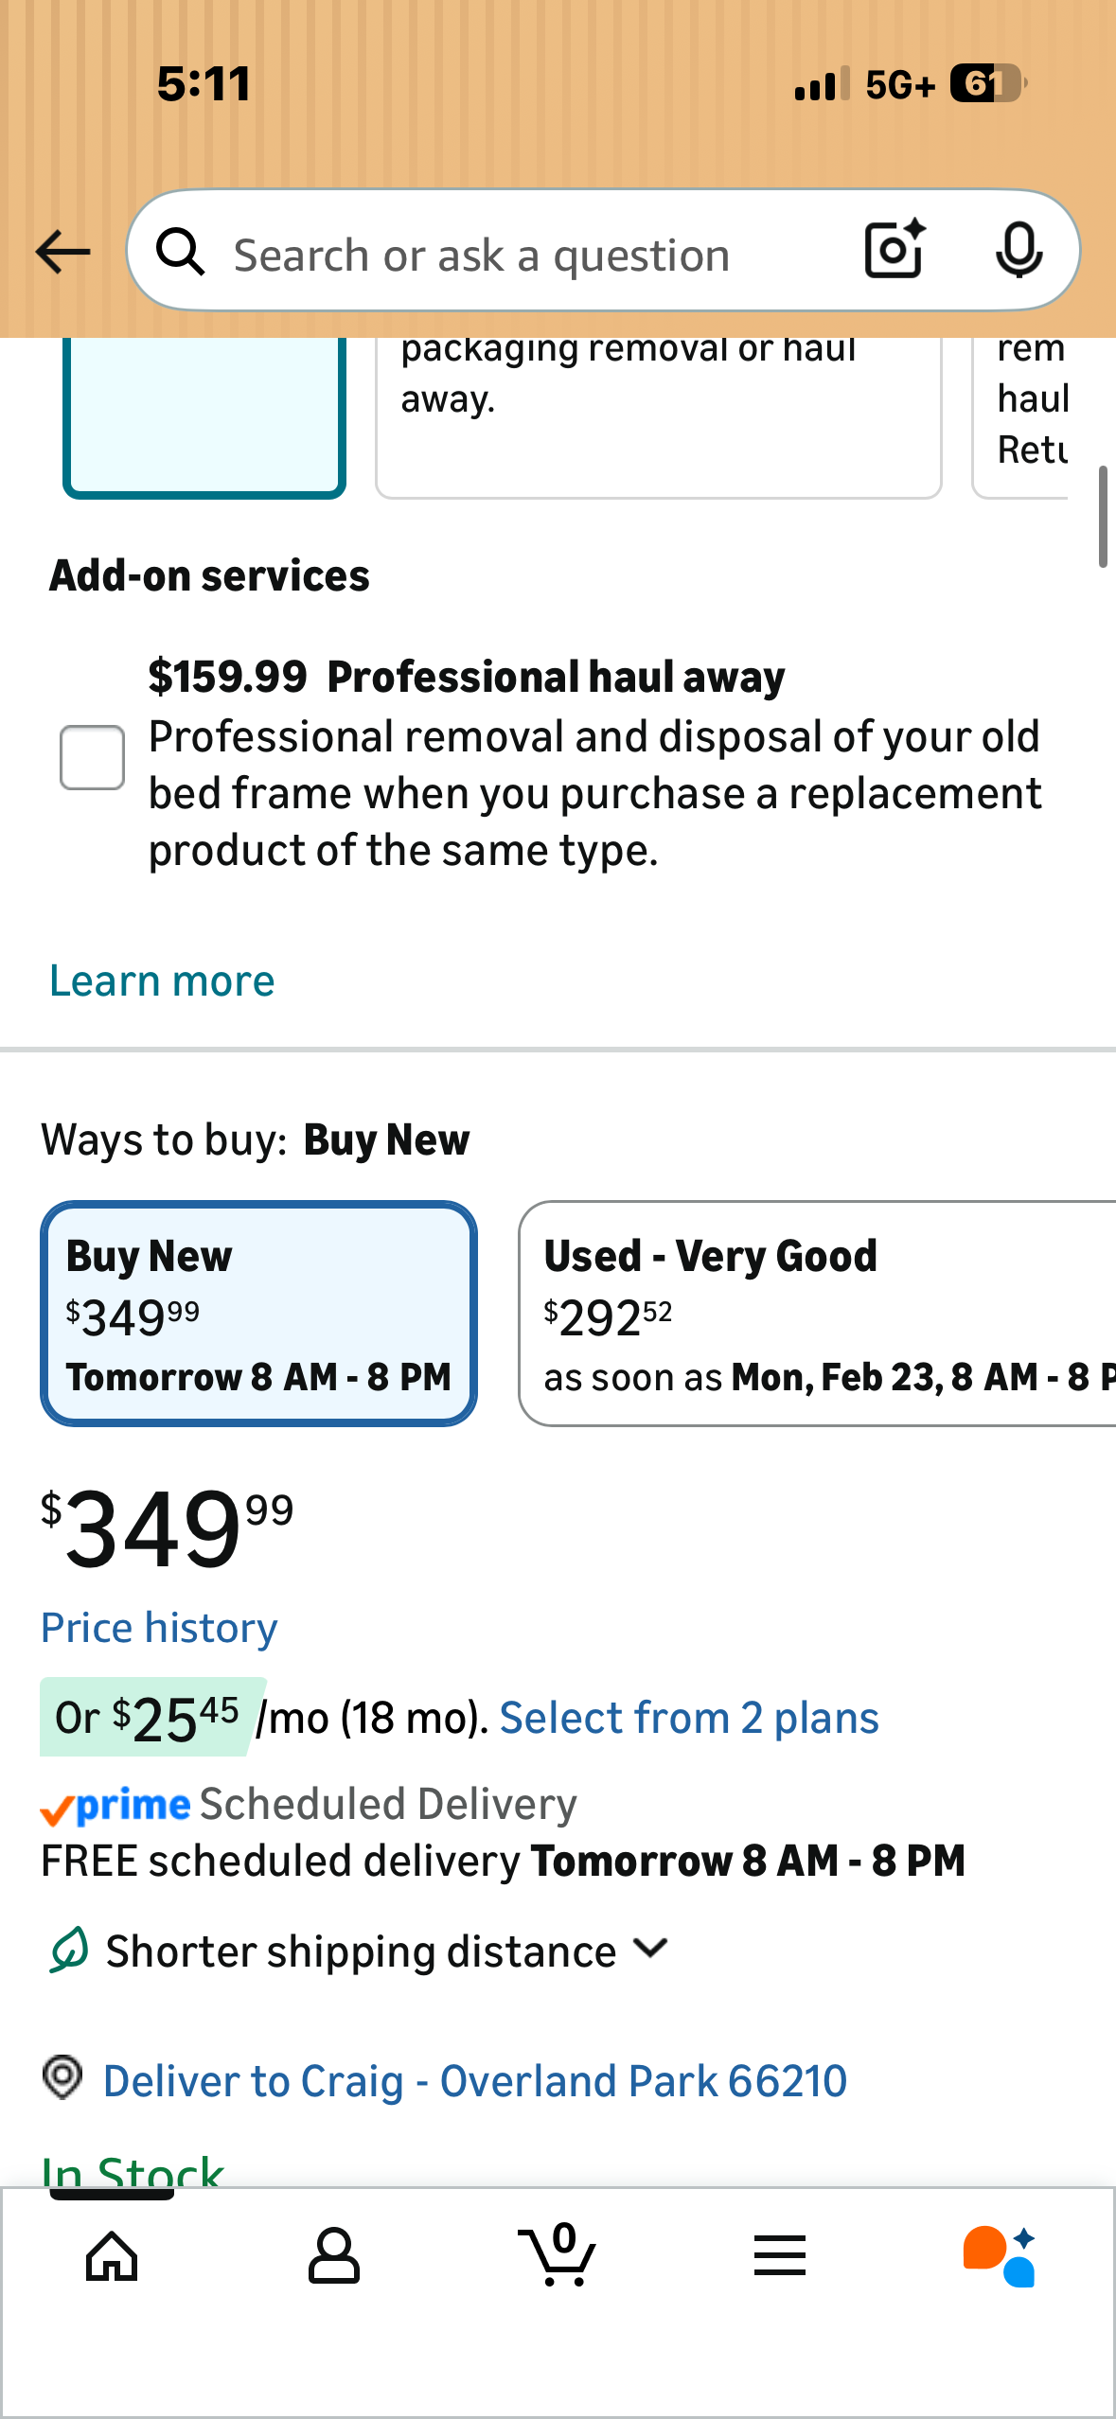This screenshot has width=1116, height=2419.
Task: Select the packaging removal delivery option card
Action: tap(658, 416)
